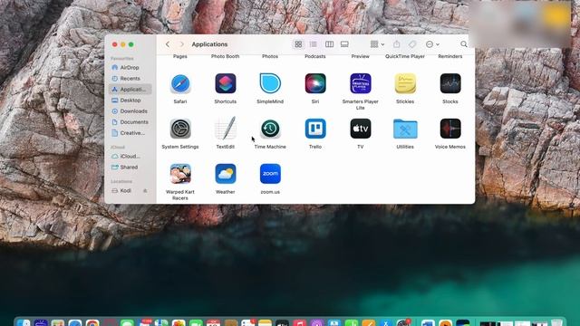Click the Share toolbar button
This screenshot has height=326, width=580.
tap(397, 44)
